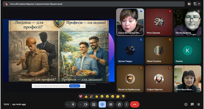The width and height of the screenshot is (204, 109).
Task: Send the thumbs up reaction
Action: pyautogui.click(x=86, y=96)
